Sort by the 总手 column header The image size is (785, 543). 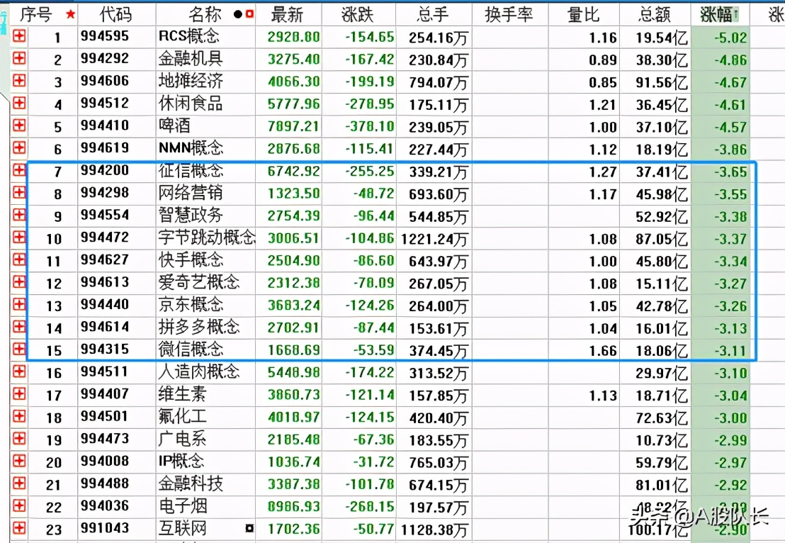[x=433, y=14]
